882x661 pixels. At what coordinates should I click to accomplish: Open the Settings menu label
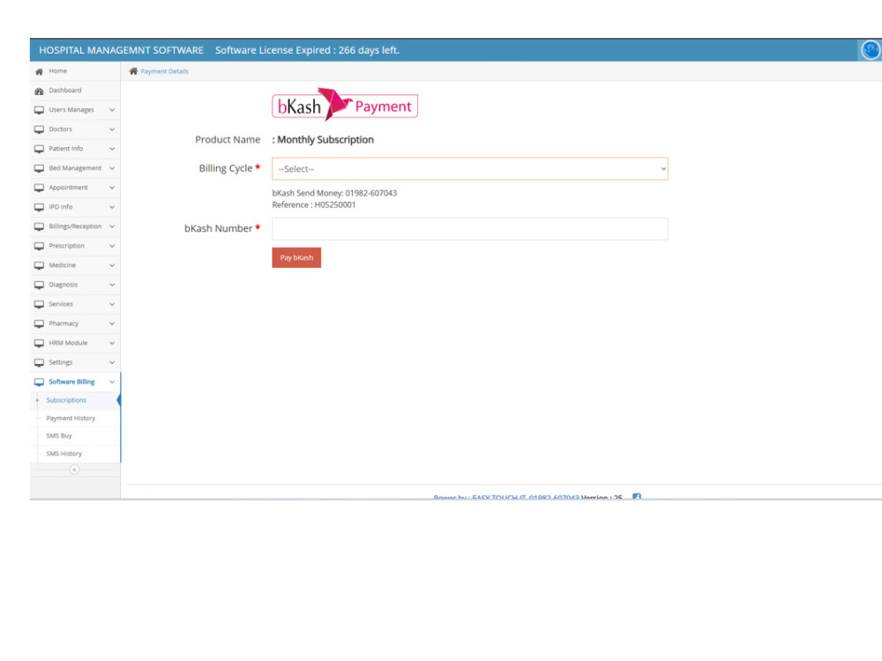coord(61,362)
